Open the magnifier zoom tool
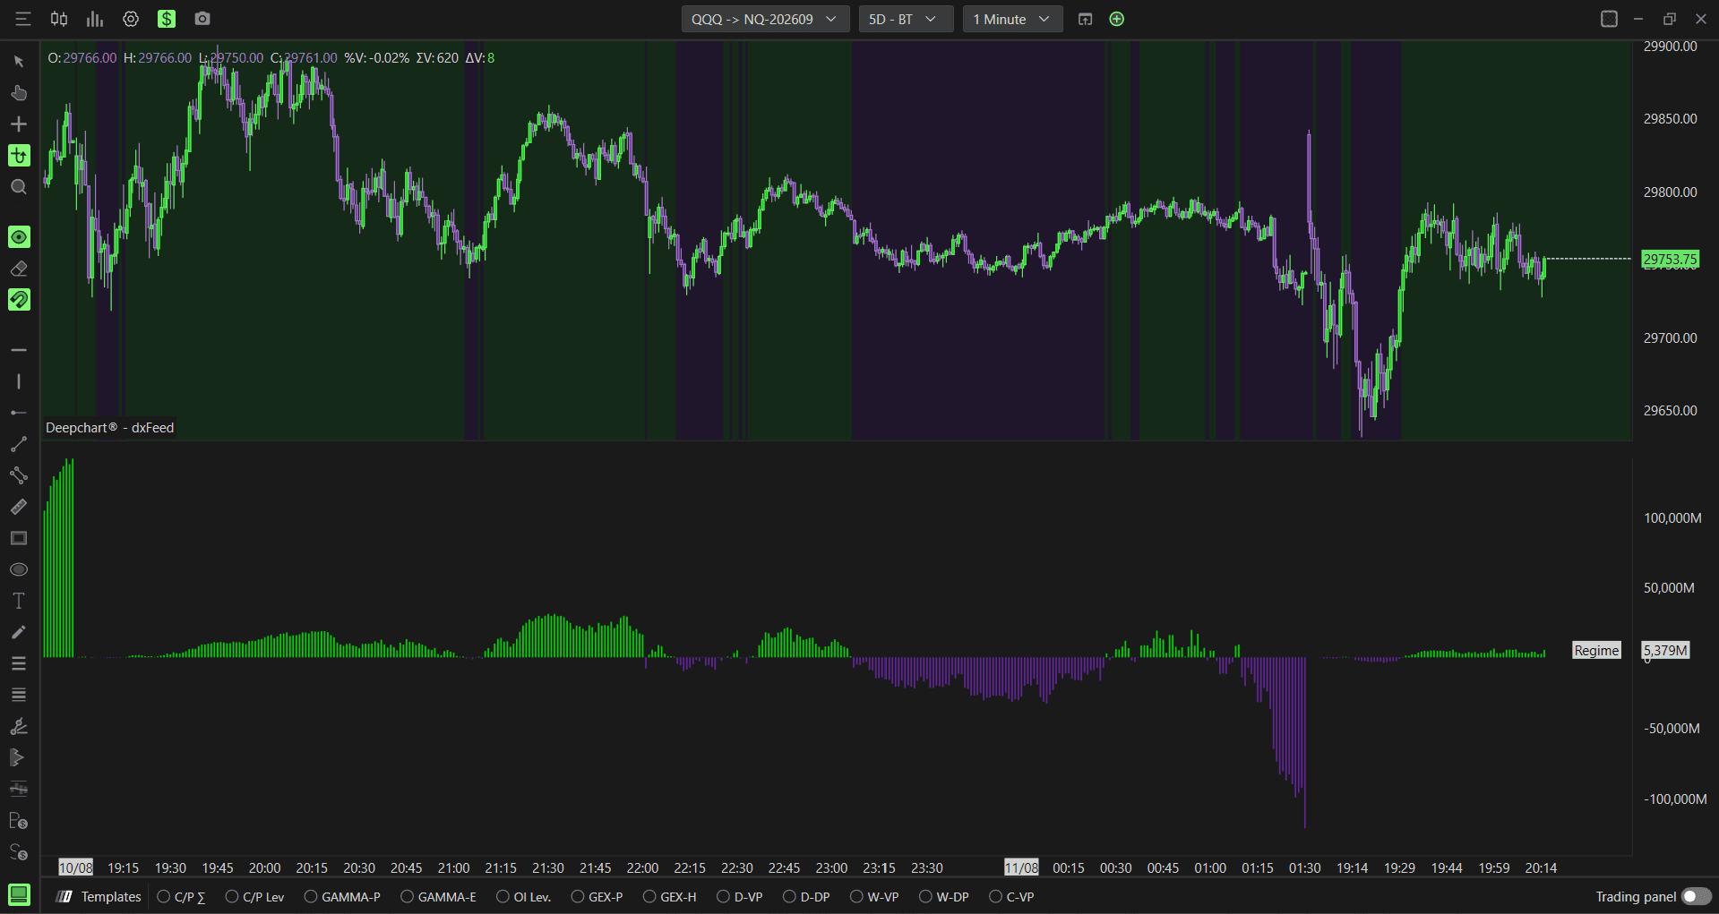Viewport: 1719px width, 914px height. [19, 187]
